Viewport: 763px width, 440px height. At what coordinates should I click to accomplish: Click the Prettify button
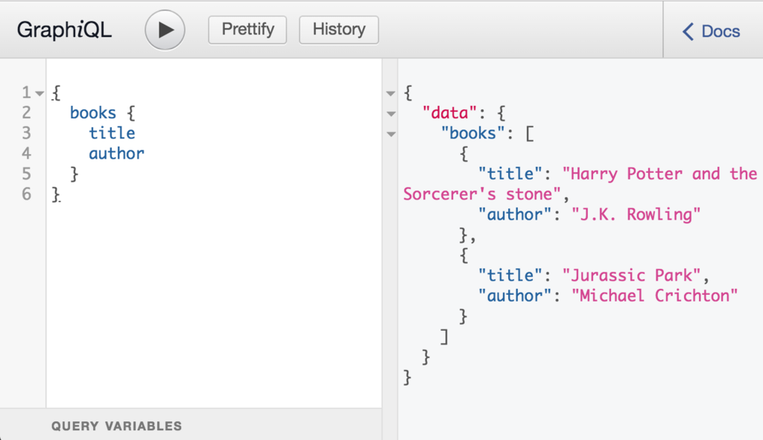click(x=247, y=30)
